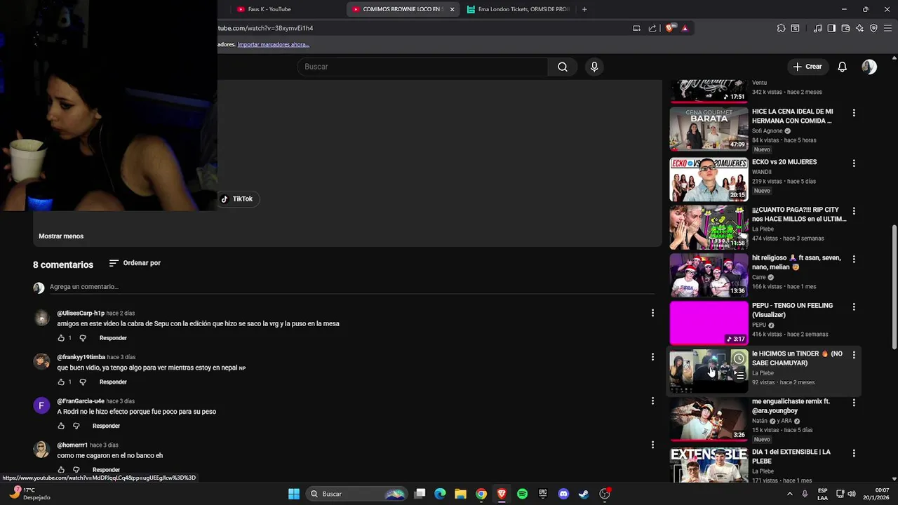Open the taskbar Buscar search box
The image size is (898, 505).
(357, 494)
